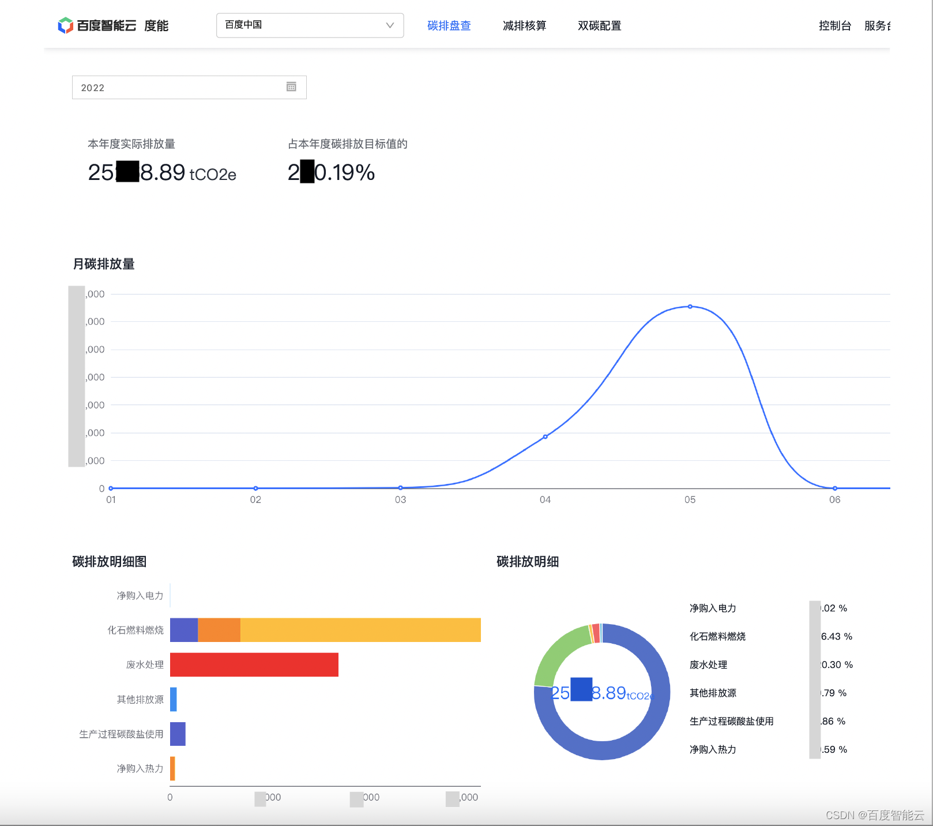Image resolution: width=933 pixels, height=826 pixels.
Task: Click the orange 净购入热力 bar
Action: point(172,768)
